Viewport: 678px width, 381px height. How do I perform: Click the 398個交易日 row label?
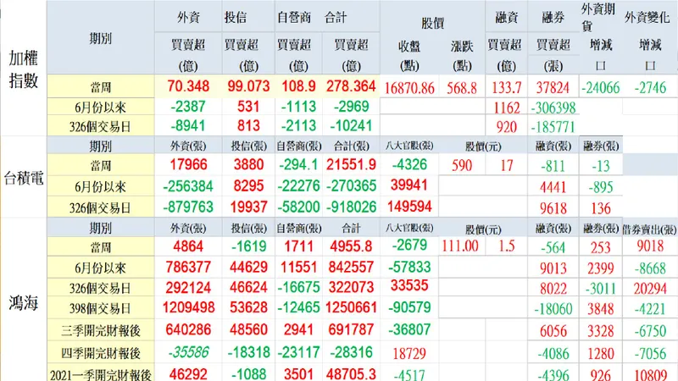pyautogui.click(x=100, y=308)
